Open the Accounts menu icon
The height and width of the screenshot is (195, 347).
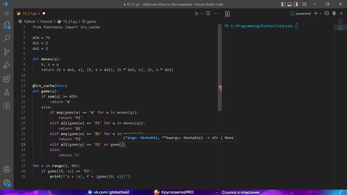click(x=7, y=169)
